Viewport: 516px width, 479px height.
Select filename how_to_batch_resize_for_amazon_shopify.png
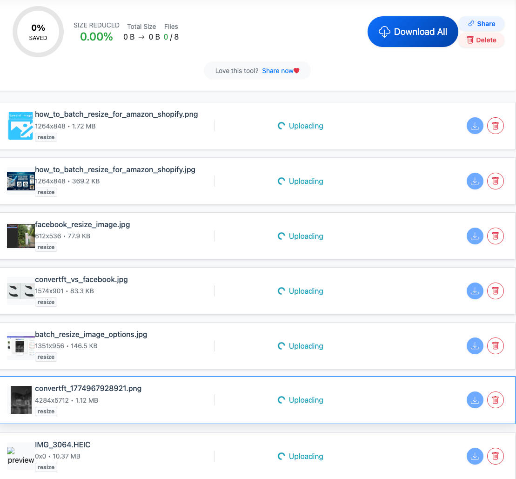pos(116,115)
